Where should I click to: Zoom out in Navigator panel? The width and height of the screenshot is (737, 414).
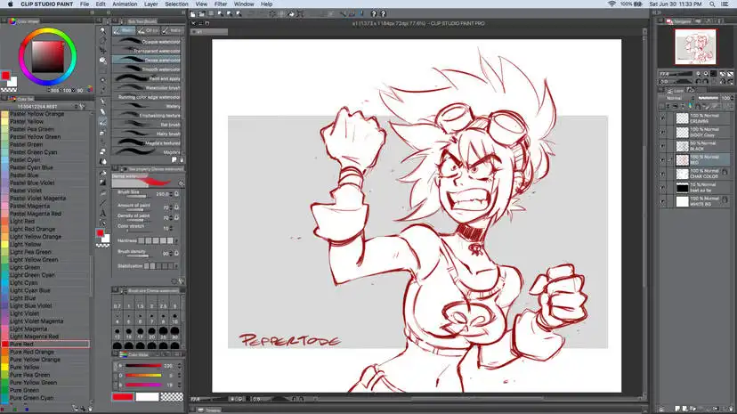point(698,74)
